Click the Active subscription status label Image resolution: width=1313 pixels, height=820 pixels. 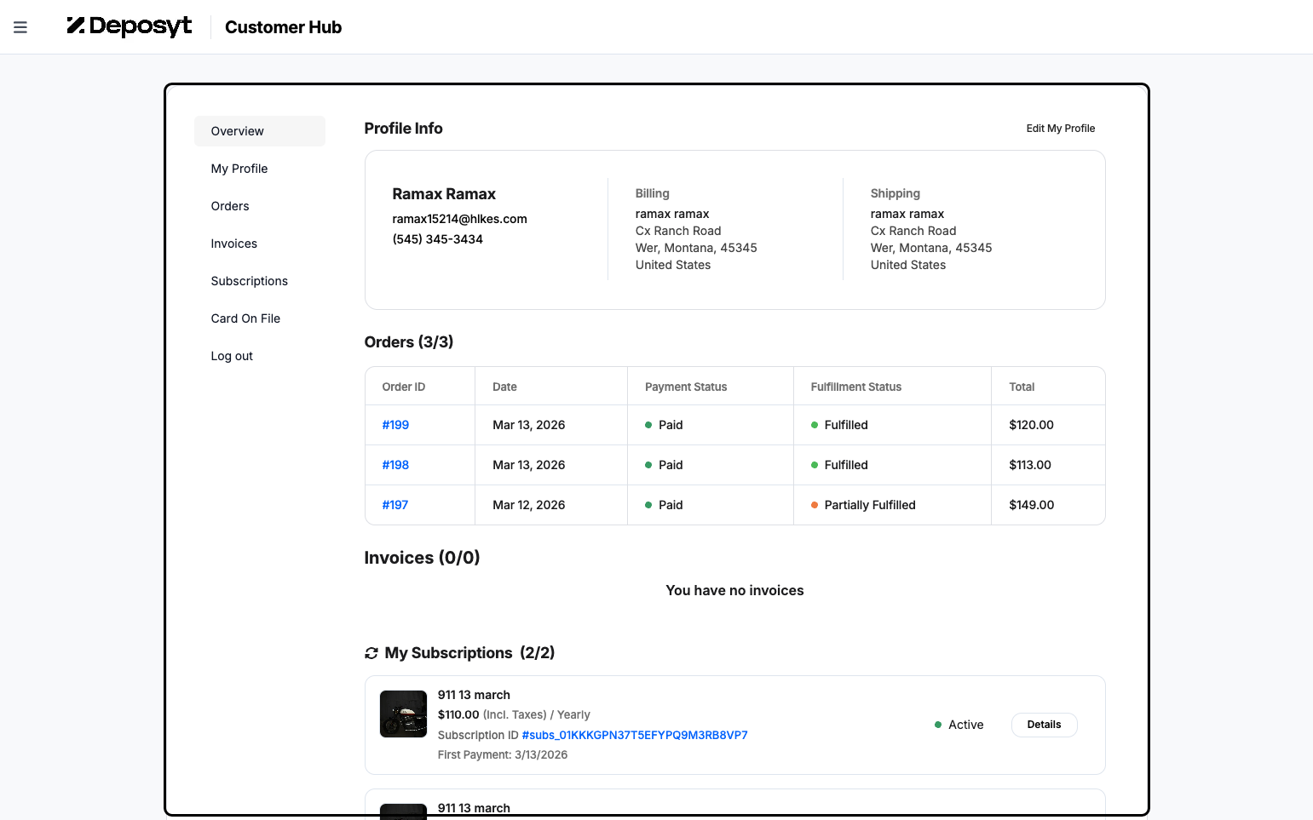click(966, 725)
